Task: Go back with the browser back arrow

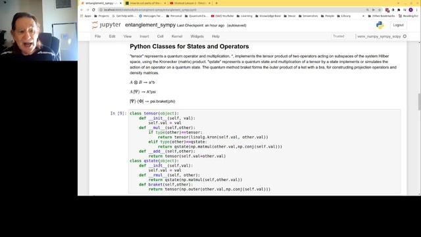Action: tap(82, 10)
